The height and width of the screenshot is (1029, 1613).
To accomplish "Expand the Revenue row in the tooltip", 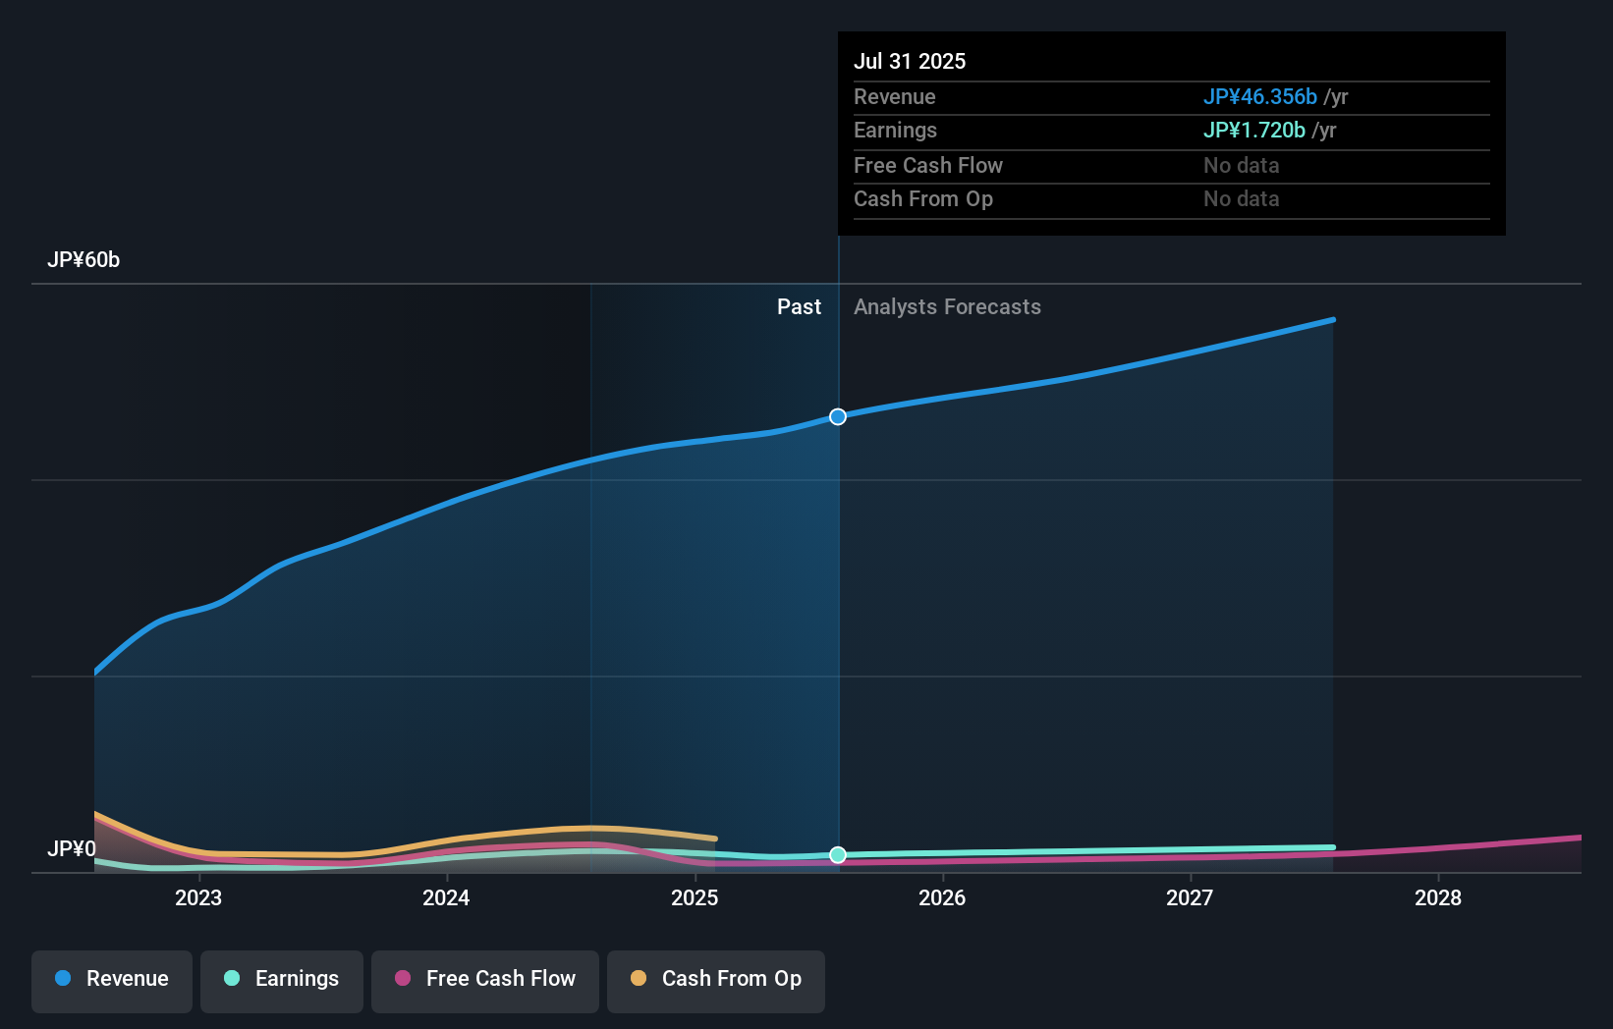I will (x=1081, y=96).
